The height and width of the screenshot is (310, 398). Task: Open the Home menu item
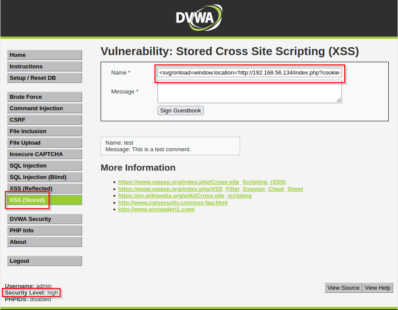click(45, 55)
